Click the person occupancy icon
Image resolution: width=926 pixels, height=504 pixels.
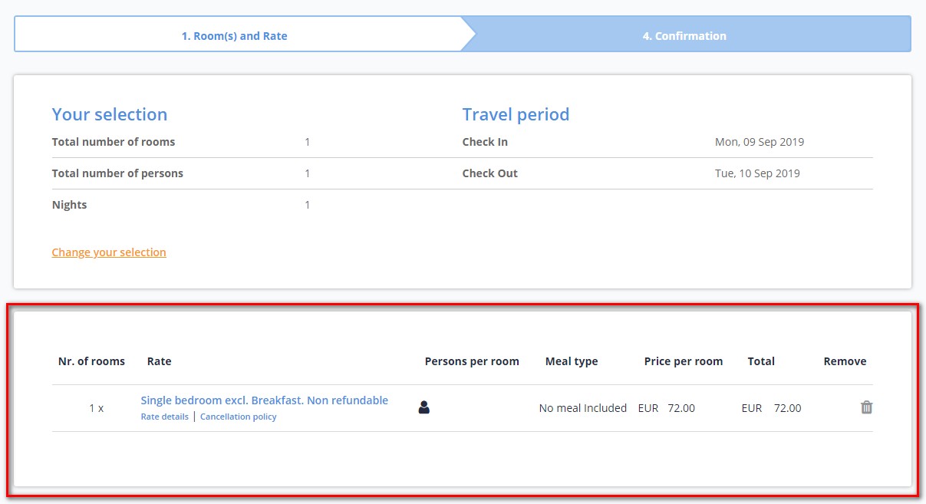pos(424,407)
